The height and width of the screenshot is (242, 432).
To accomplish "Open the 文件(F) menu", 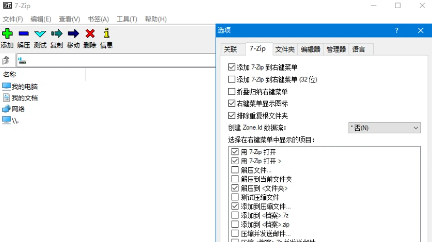I will 13,19.
